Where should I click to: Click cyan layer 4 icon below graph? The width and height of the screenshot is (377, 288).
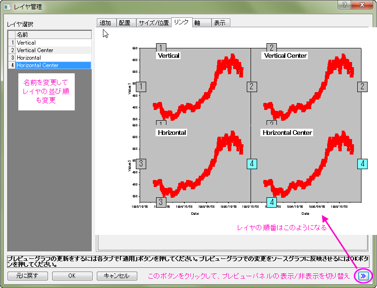pyautogui.click(x=272, y=202)
